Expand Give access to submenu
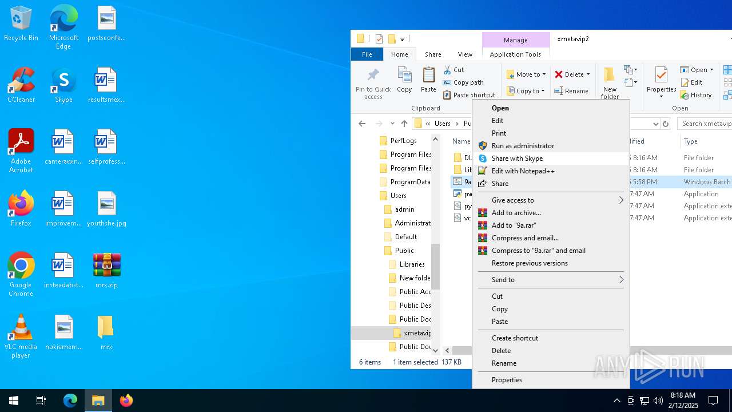The image size is (732, 412). tap(551, 200)
